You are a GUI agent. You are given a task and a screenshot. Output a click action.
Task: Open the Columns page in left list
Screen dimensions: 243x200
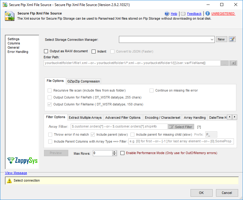14,43
